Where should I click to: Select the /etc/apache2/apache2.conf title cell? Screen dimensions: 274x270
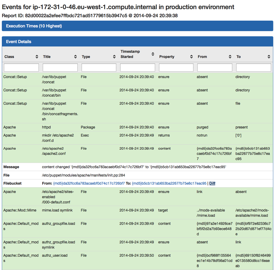pos(54,151)
